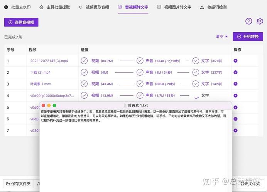267x192 pixels.
Task: Click the 文字 (142字) label in row 3
Action: click(x=212, y=84)
